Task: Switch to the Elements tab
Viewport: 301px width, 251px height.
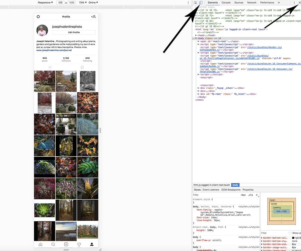Action: click(213, 3)
